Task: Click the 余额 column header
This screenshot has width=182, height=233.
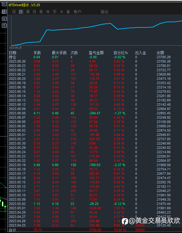Action: click(x=160, y=53)
